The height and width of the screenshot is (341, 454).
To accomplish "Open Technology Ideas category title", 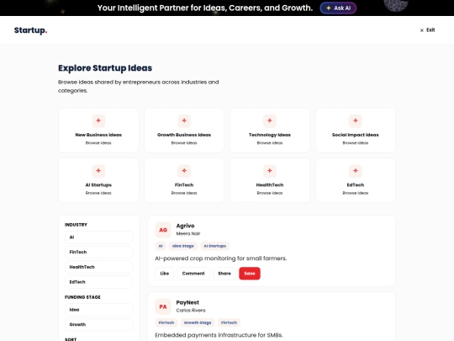I will point(270,135).
